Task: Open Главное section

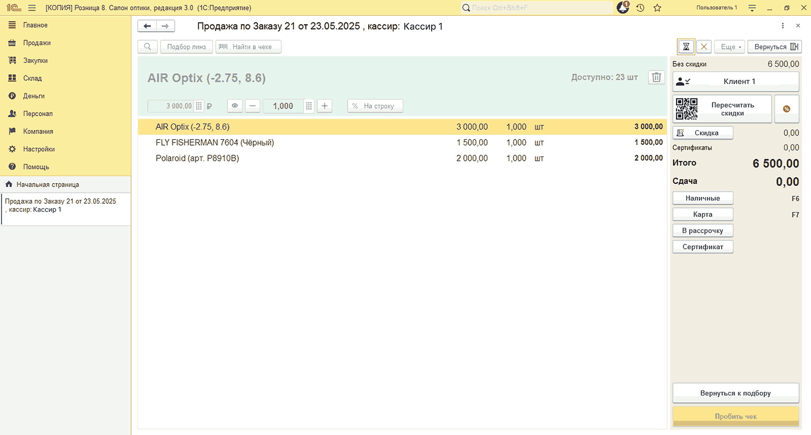Action: [x=35, y=25]
